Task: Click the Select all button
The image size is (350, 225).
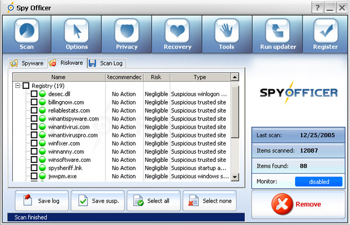Action: point(153,200)
